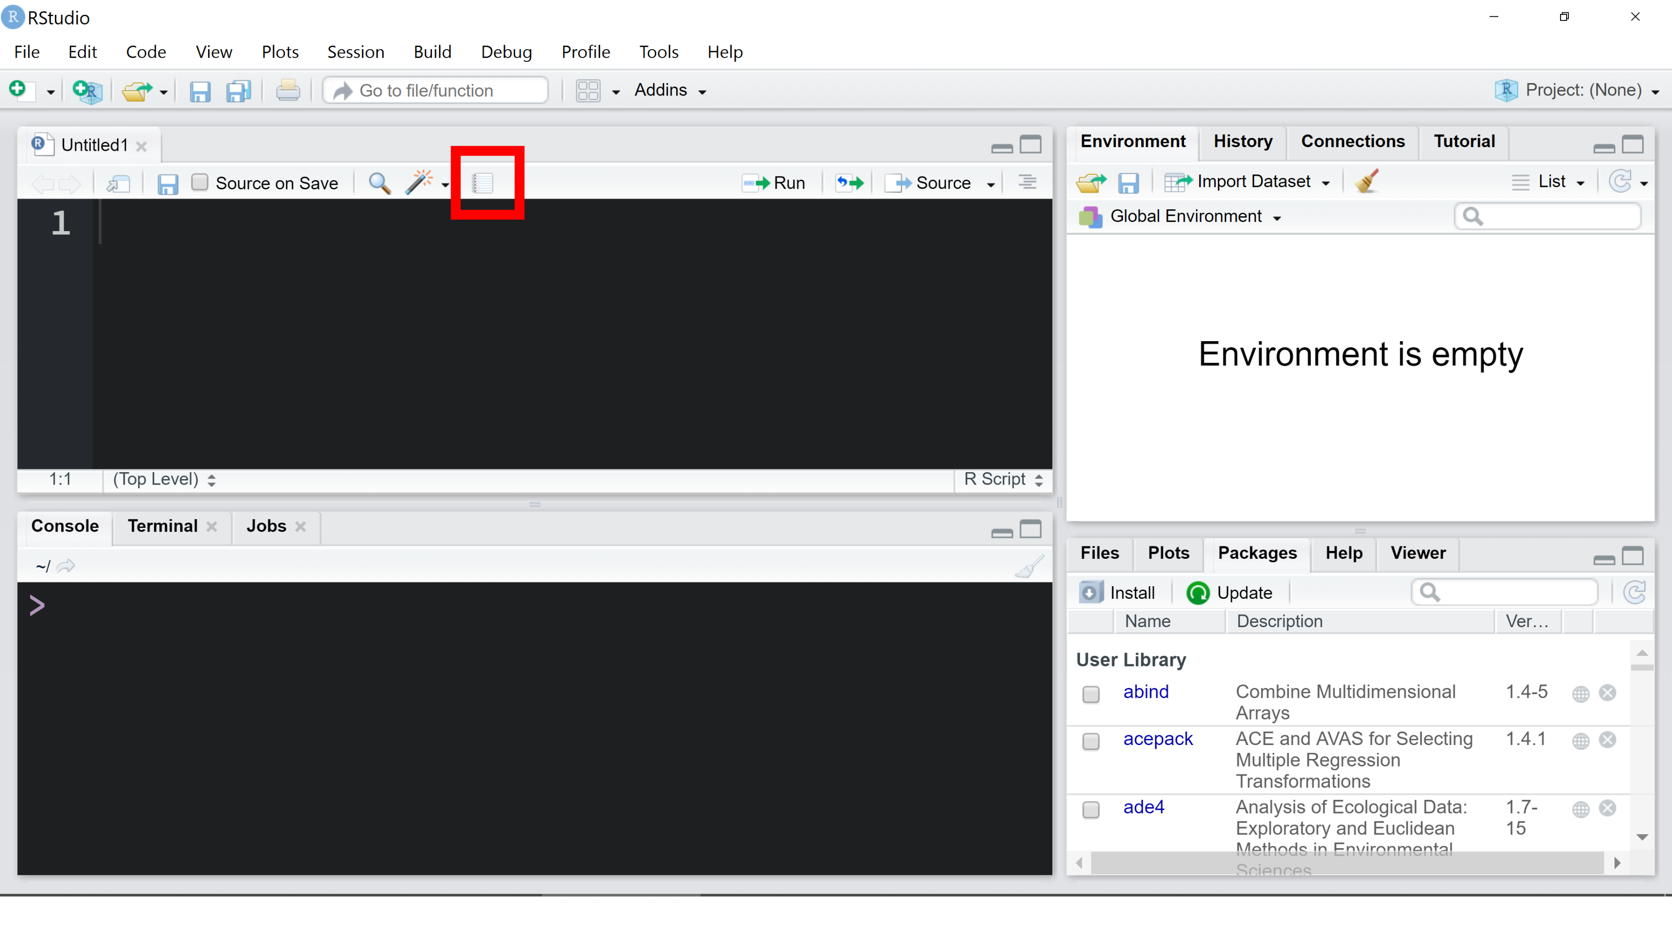1672x940 pixels.
Task: Click the Print current file icon
Action: tap(287, 91)
